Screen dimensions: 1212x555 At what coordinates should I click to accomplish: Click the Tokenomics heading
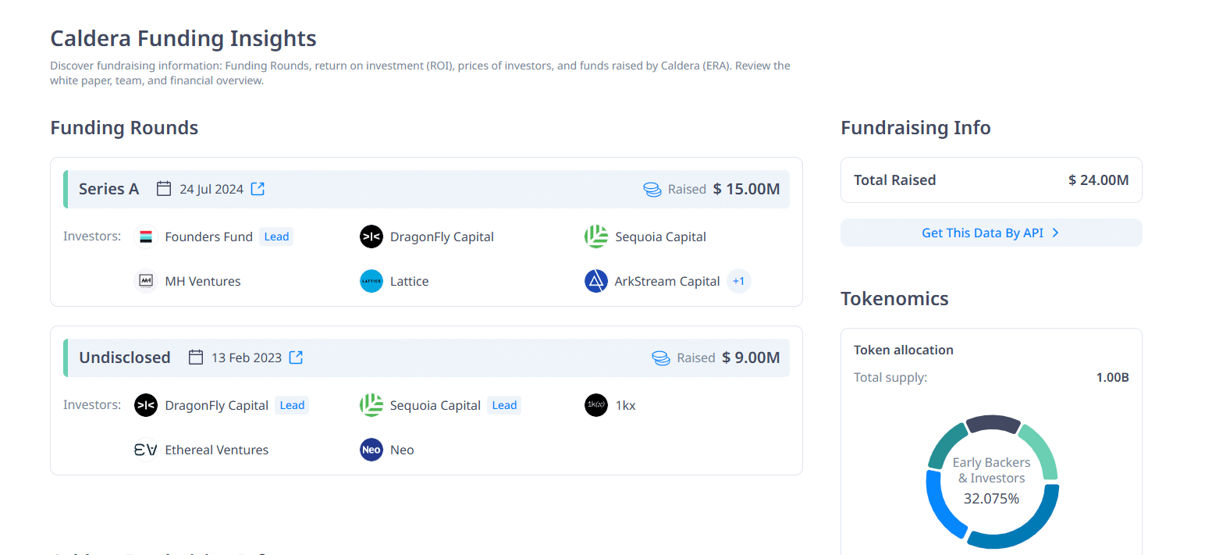point(894,298)
